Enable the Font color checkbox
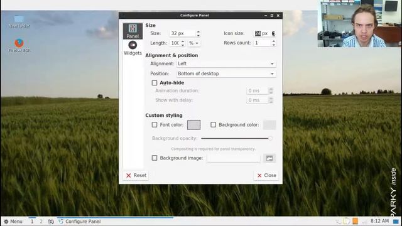 coord(155,125)
